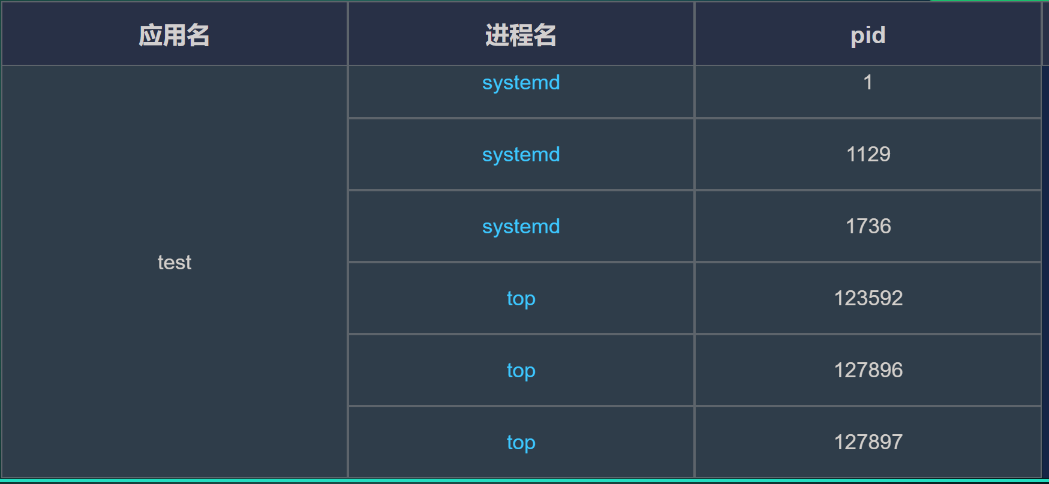The image size is (1049, 484).
Task: Click the 进程名 column header
Action: point(519,35)
